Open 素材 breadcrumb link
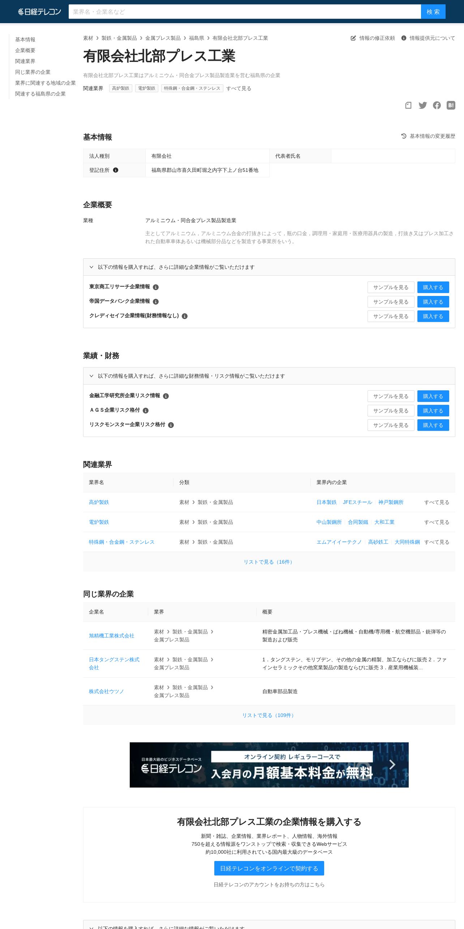Viewport: 464px width, 929px height. pos(88,38)
